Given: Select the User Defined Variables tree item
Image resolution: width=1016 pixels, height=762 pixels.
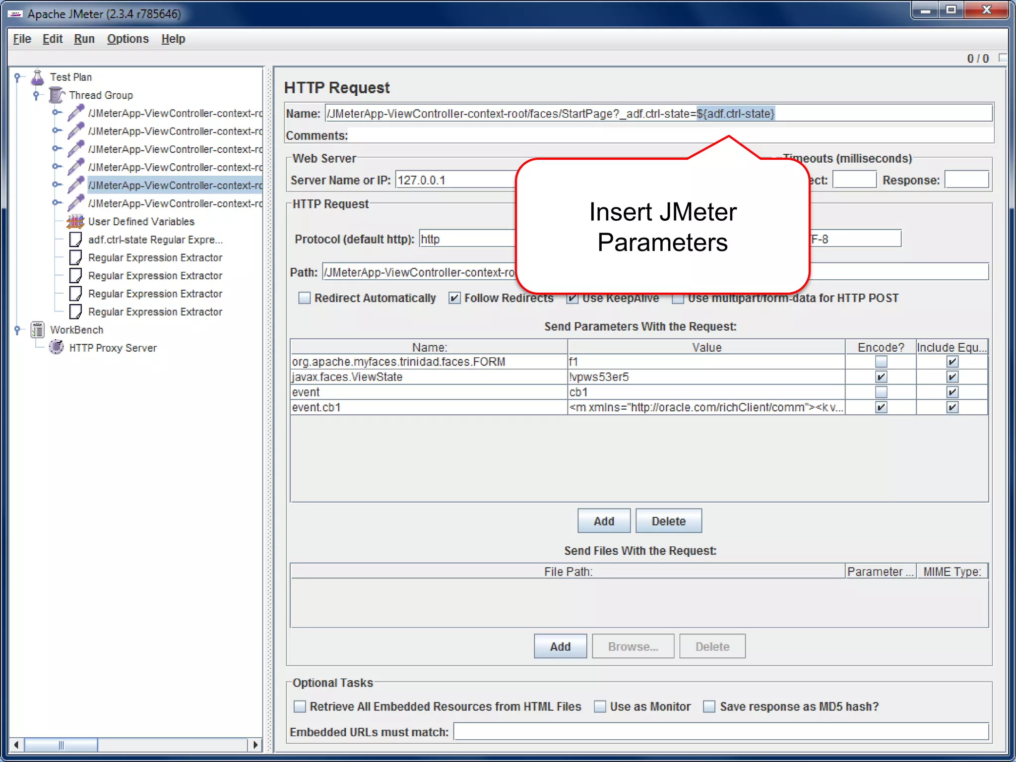Looking at the screenshot, I should [141, 221].
